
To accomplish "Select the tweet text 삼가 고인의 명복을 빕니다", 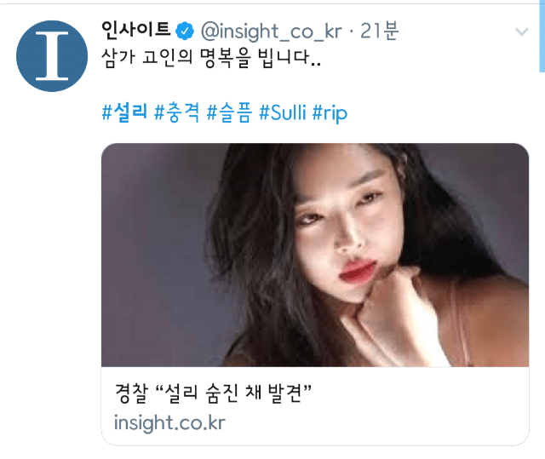I will (x=211, y=57).
